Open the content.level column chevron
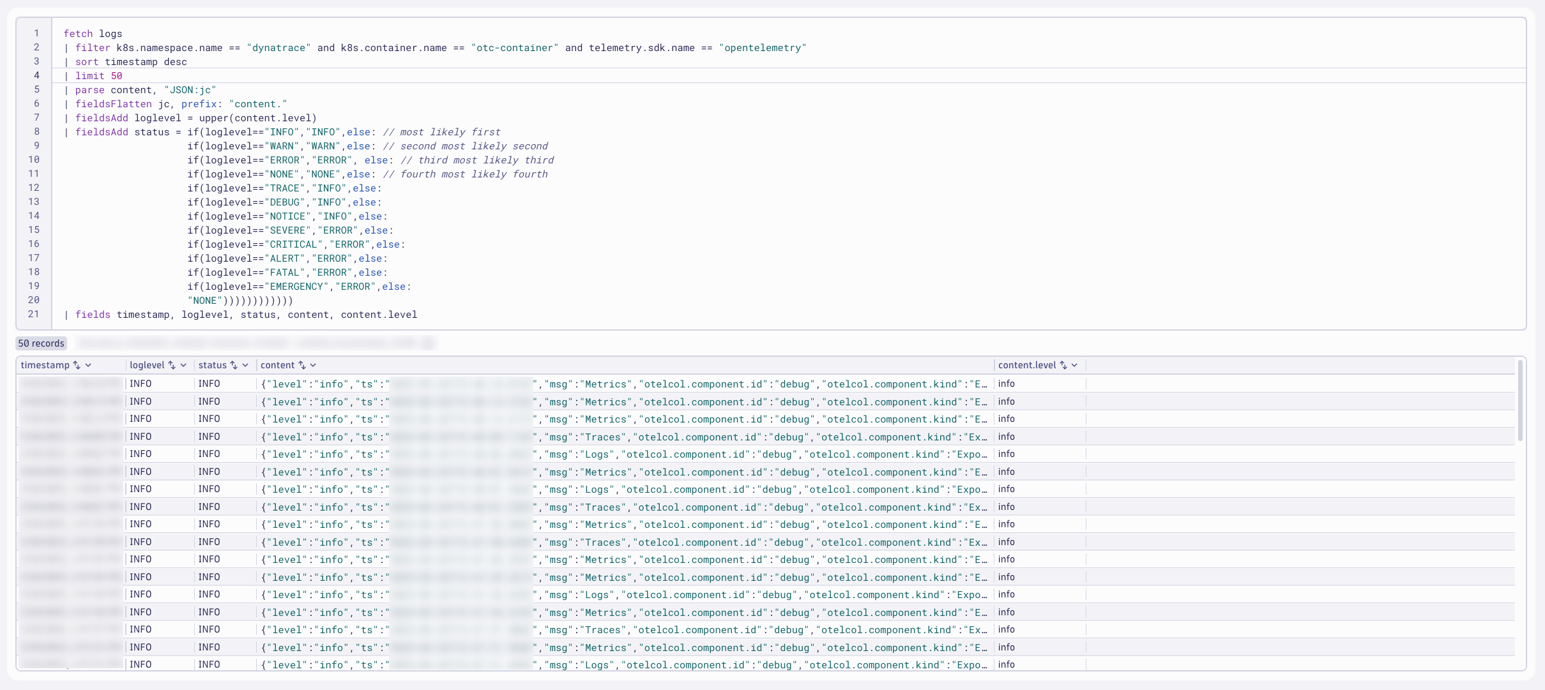Screen dimensions: 1545x690 [1075, 365]
